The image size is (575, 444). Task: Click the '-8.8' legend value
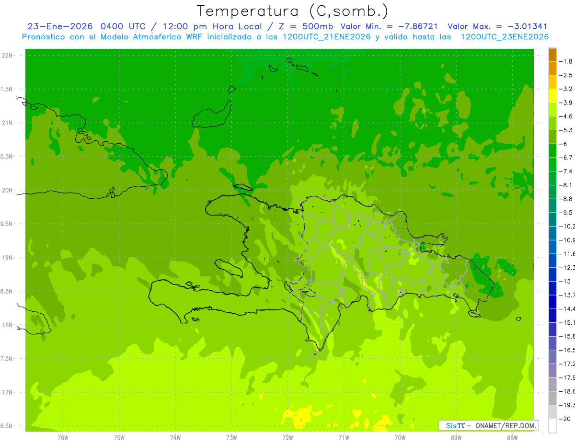(566, 199)
